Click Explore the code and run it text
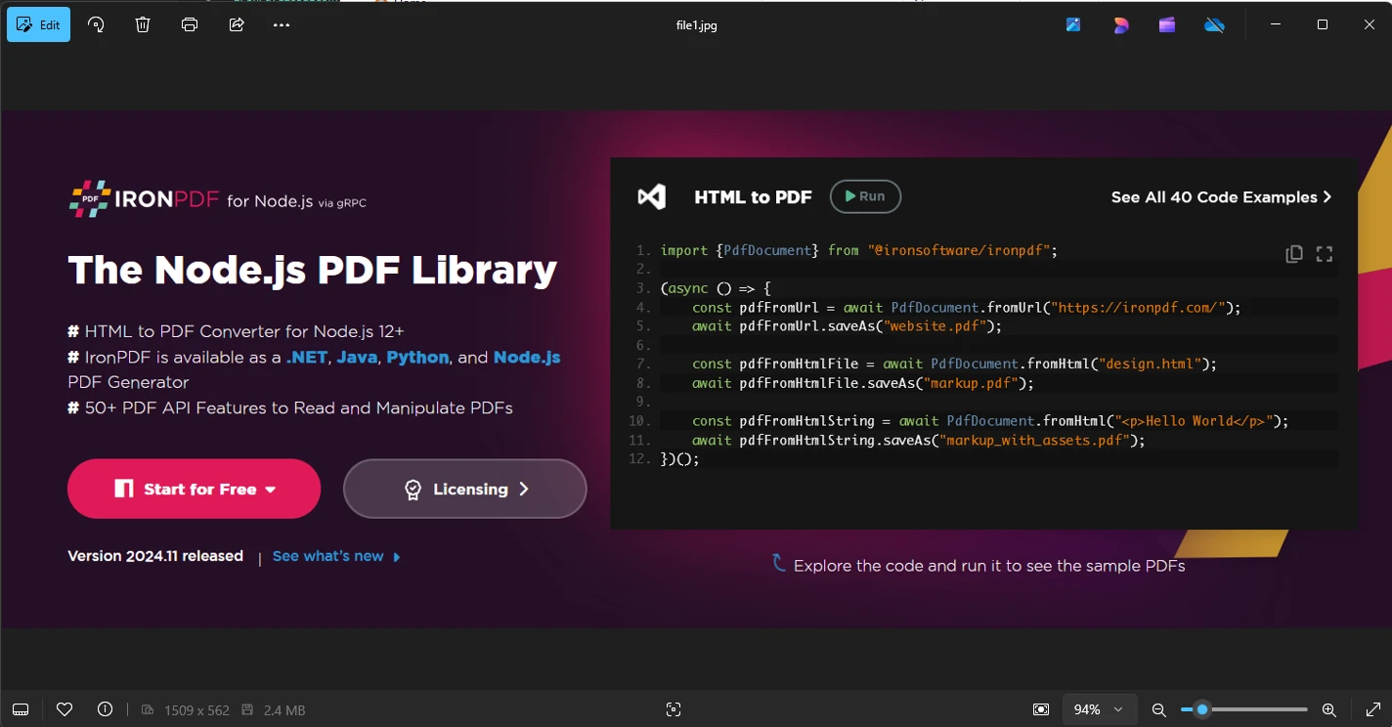 989,566
